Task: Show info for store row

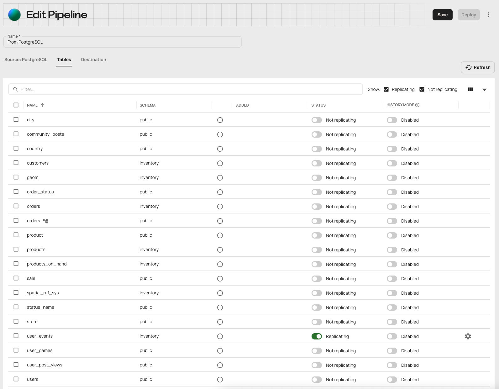Action: point(220,322)
